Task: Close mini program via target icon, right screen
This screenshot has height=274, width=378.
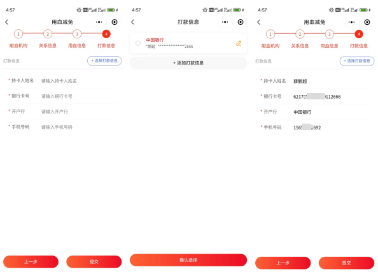Action: point(367,22)
